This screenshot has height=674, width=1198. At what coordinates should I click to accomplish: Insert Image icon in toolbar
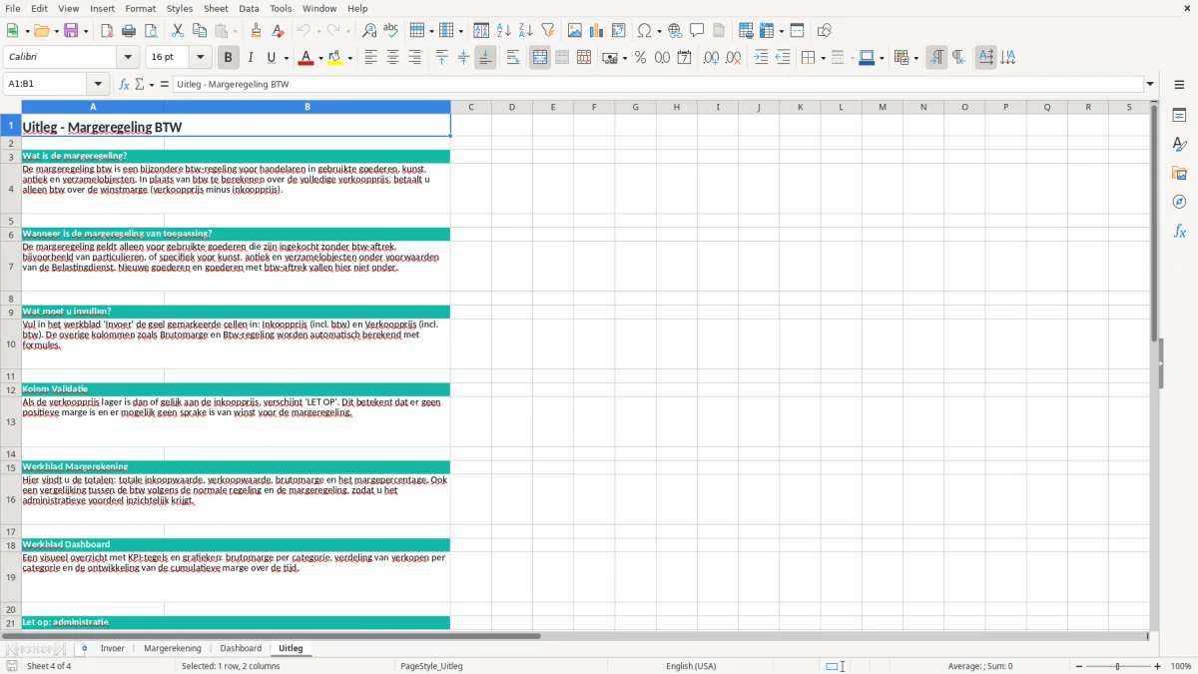coord(575,31)
